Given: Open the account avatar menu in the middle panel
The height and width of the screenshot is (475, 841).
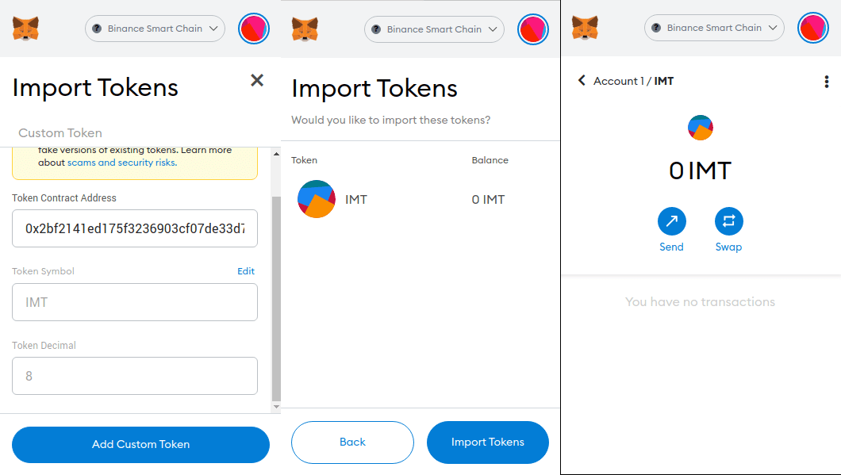Looking at the screenshot, I should [533, 29].
